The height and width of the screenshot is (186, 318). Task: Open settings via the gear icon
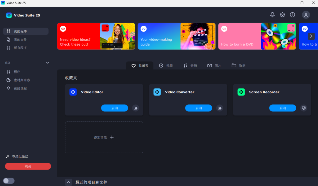coord(282,15)
